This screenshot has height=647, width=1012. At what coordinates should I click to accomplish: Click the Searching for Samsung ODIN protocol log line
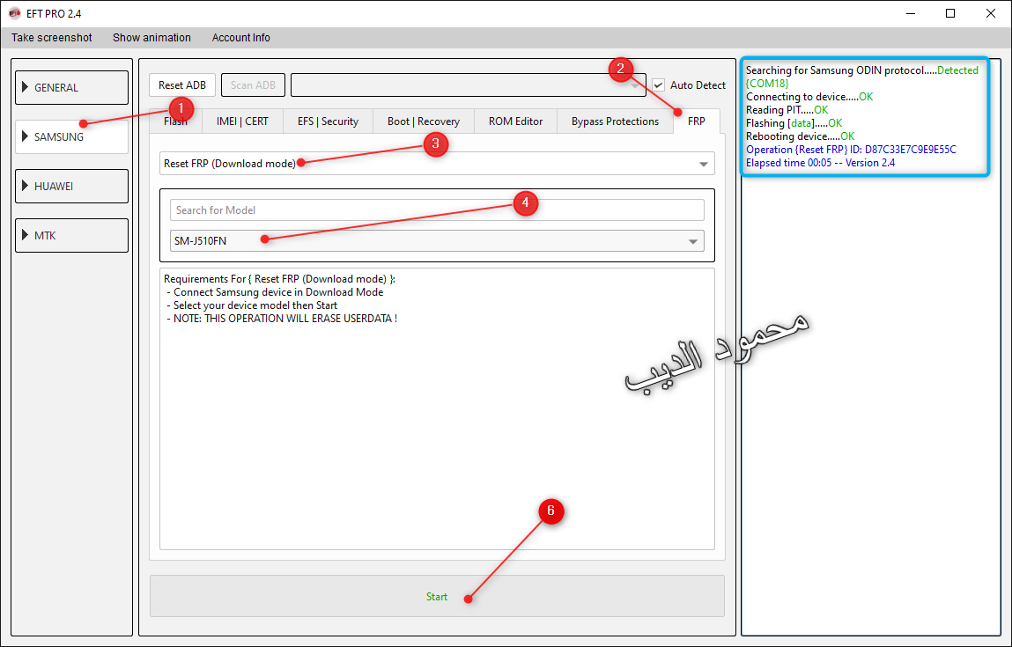click(x=861, y=70)
